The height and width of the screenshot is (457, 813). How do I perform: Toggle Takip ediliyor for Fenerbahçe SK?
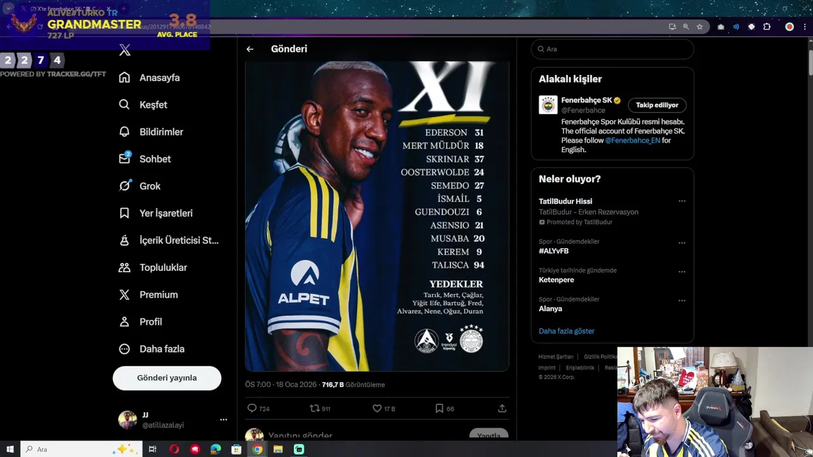pos(657,105)
